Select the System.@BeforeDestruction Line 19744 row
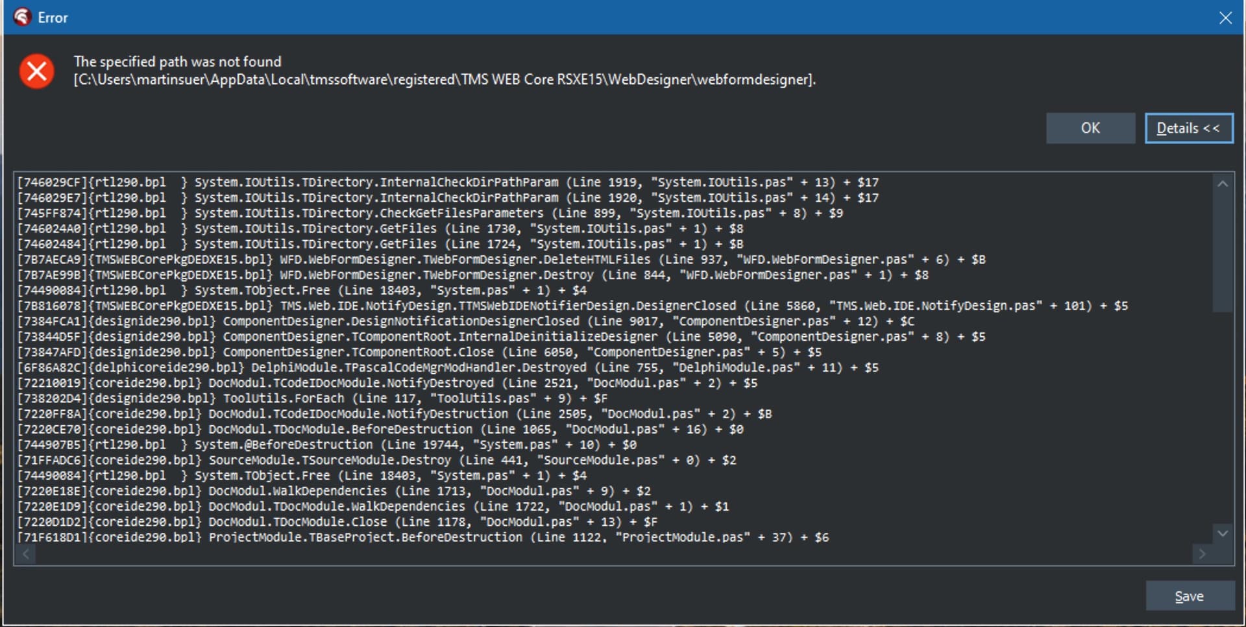The image size is (1246, 627). click(326, 445)
